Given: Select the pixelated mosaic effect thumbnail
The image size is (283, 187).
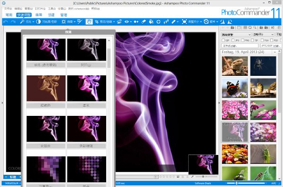Looking at the screenshot, I should click(46, 169).
